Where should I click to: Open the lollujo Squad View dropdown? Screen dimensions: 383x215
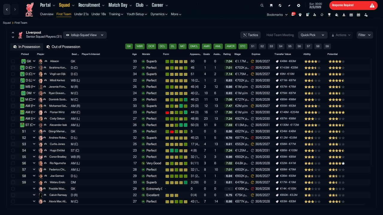(85, 35)
